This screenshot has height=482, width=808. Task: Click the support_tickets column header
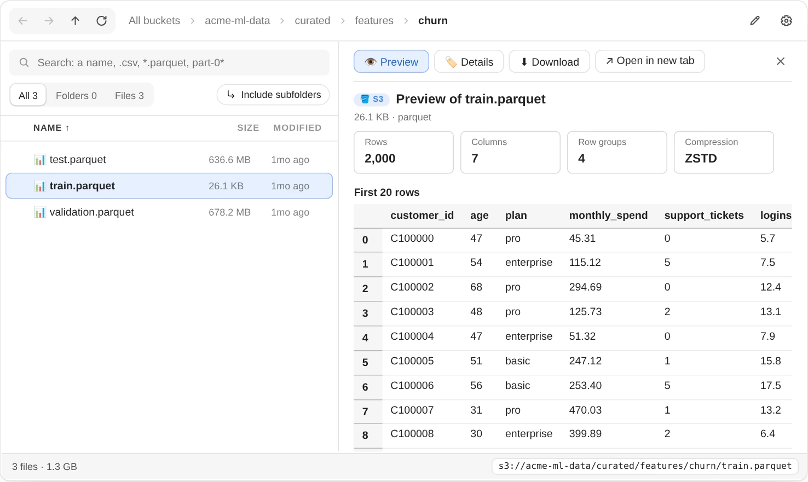point(704,216)
